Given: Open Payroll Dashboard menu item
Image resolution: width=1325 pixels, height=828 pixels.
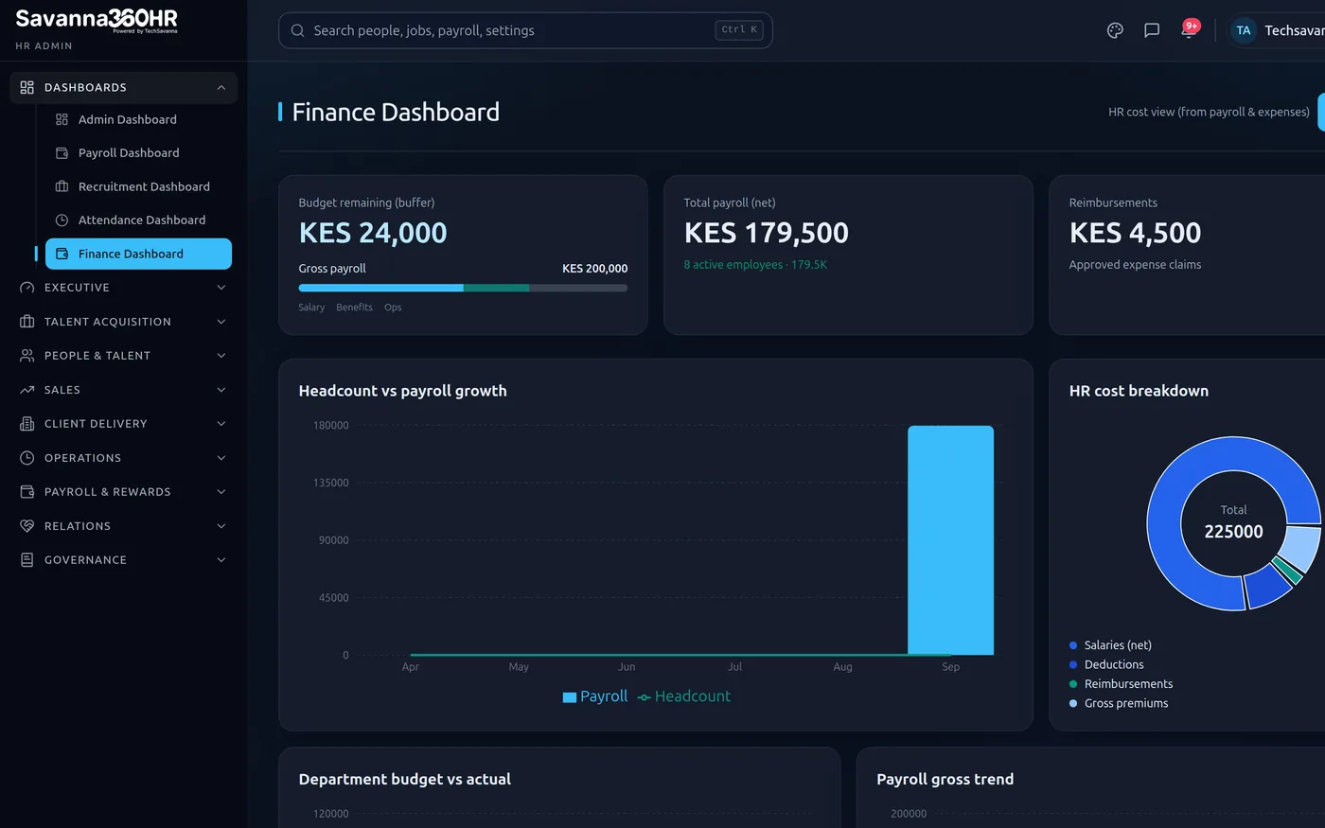Looking at the screenshot, I should point(138,153).
